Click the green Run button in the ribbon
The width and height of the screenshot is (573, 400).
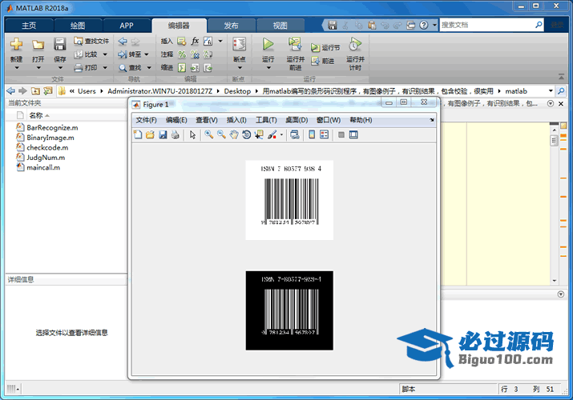point(268,45)
